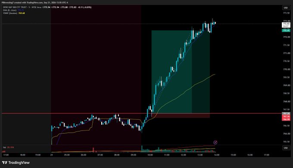Click the 14:00 time axis label
The width and height of the screenshot is (293, 168).
tap(217, 155)
